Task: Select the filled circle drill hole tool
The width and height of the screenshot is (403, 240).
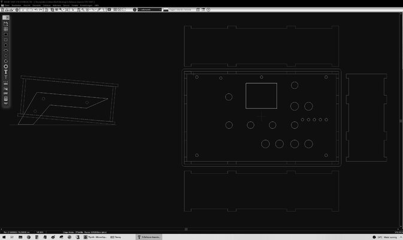Action: [5, 46]
